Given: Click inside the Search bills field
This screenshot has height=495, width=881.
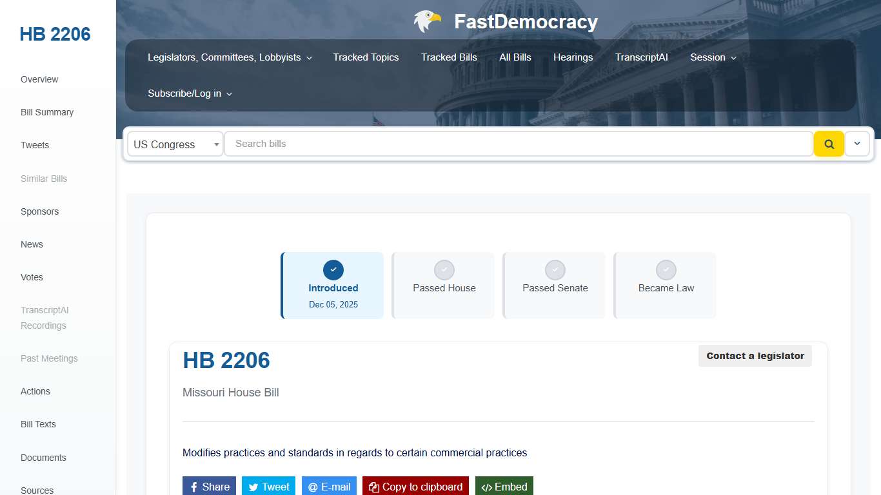Looking at the screenshot, I should (x=451, y=144).
